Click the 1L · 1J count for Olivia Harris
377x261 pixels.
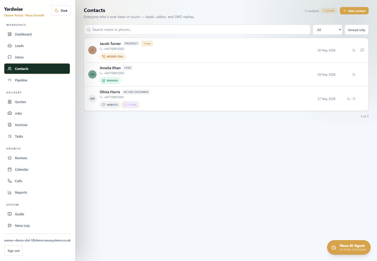tap(351, 99)
